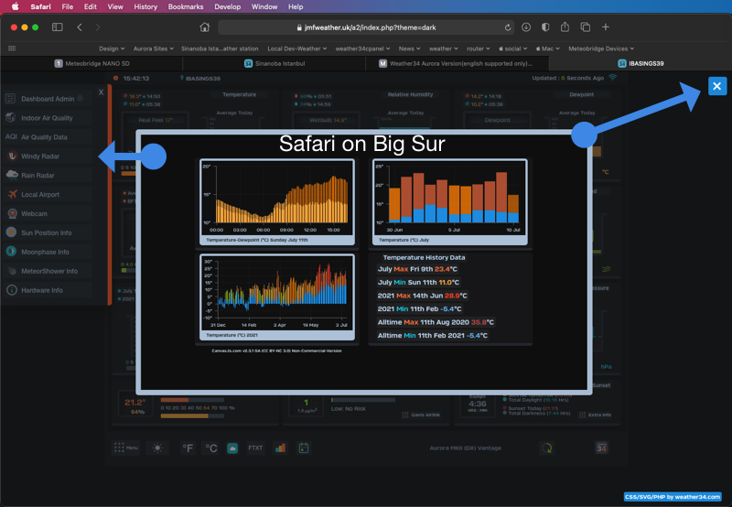Open the FTXT forecast text button
Viewport: 732px width, 507px height.
pos(255,448)
